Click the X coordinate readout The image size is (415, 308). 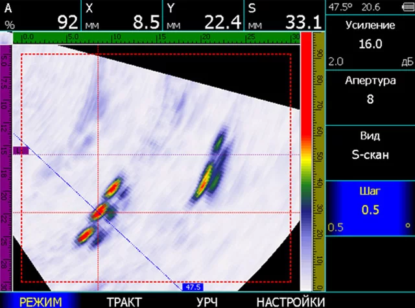coord(123,16)
